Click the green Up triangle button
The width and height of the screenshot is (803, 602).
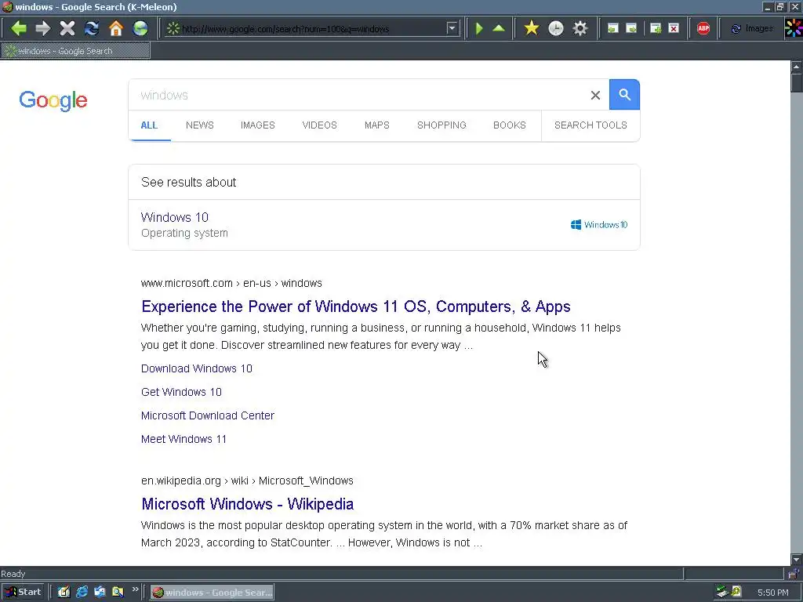[x=499, y=28]
